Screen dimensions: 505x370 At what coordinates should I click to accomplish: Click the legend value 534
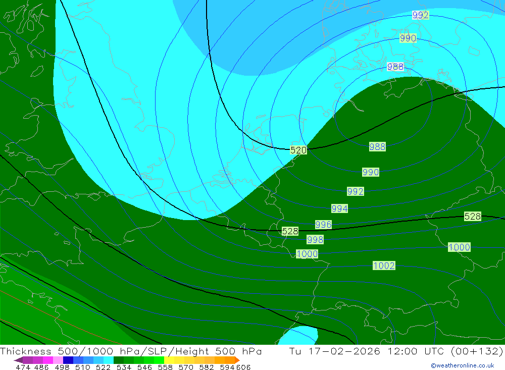point(124,367)
